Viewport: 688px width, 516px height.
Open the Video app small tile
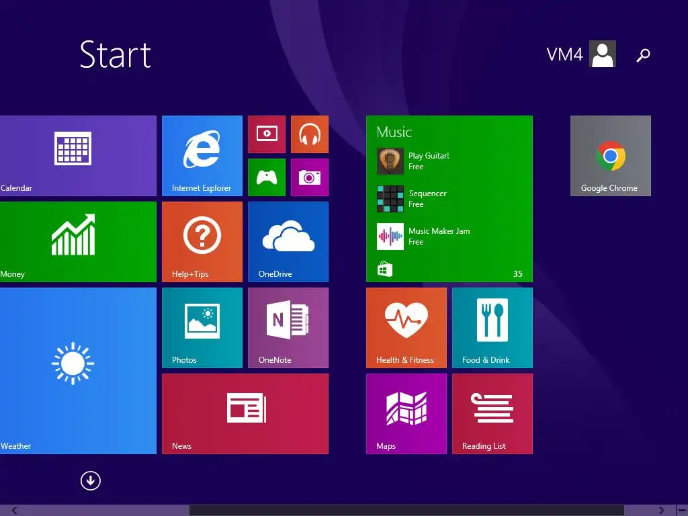coord(266,134)
